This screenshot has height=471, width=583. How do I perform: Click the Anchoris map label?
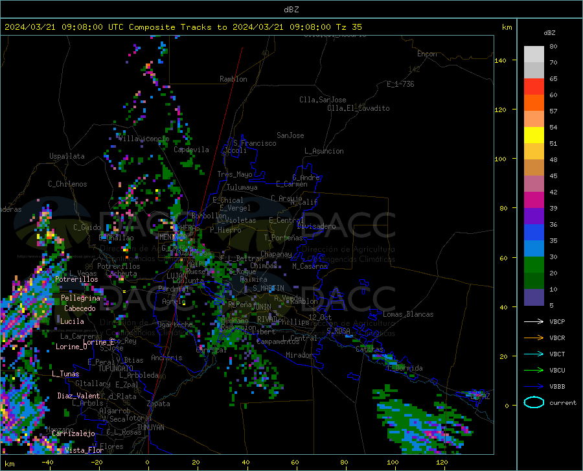[166, 358]
